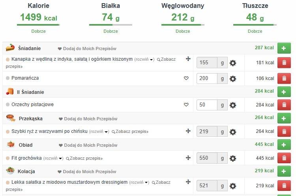Delete the turkey sandwich (Kanapka) entry
This screenshot has height=196, width=296.
click(x=284, y=63)
